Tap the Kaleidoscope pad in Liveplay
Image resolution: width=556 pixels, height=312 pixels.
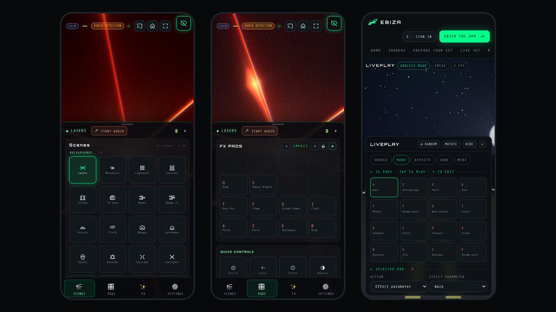(x=414, y=187)
